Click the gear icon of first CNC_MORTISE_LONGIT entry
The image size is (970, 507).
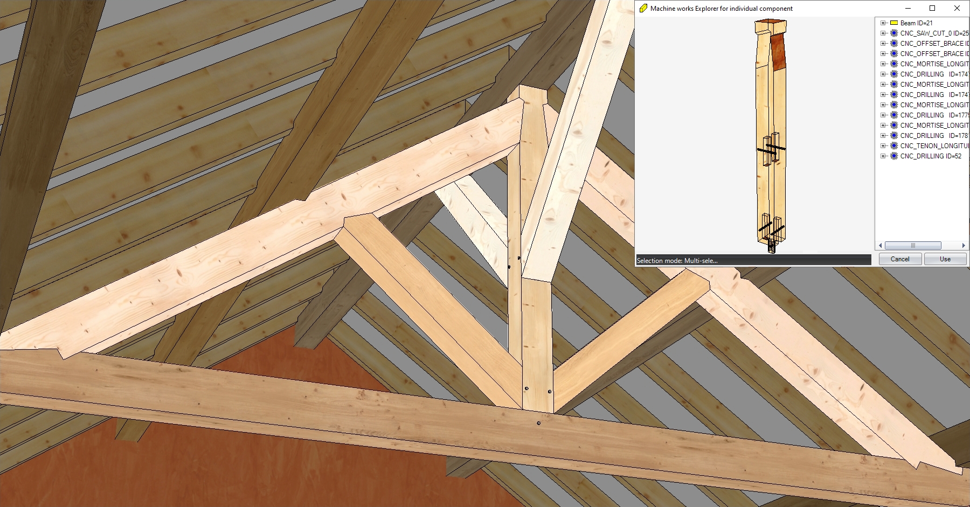(894, 64)
